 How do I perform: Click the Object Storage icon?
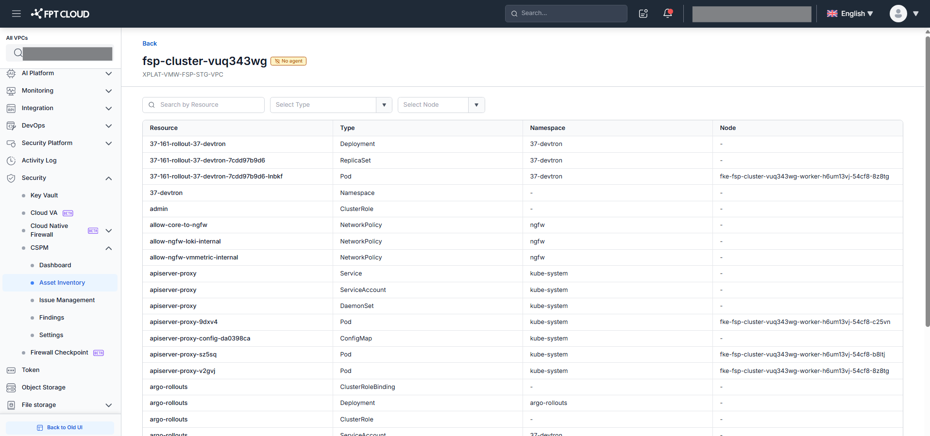pos(11,388)
